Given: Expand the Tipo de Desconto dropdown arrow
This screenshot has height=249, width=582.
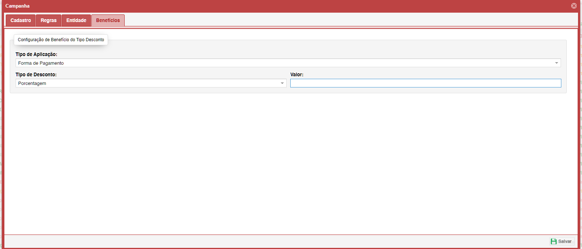Looking at the screenshot, I should pyautogui.click(x=282, y=83).
